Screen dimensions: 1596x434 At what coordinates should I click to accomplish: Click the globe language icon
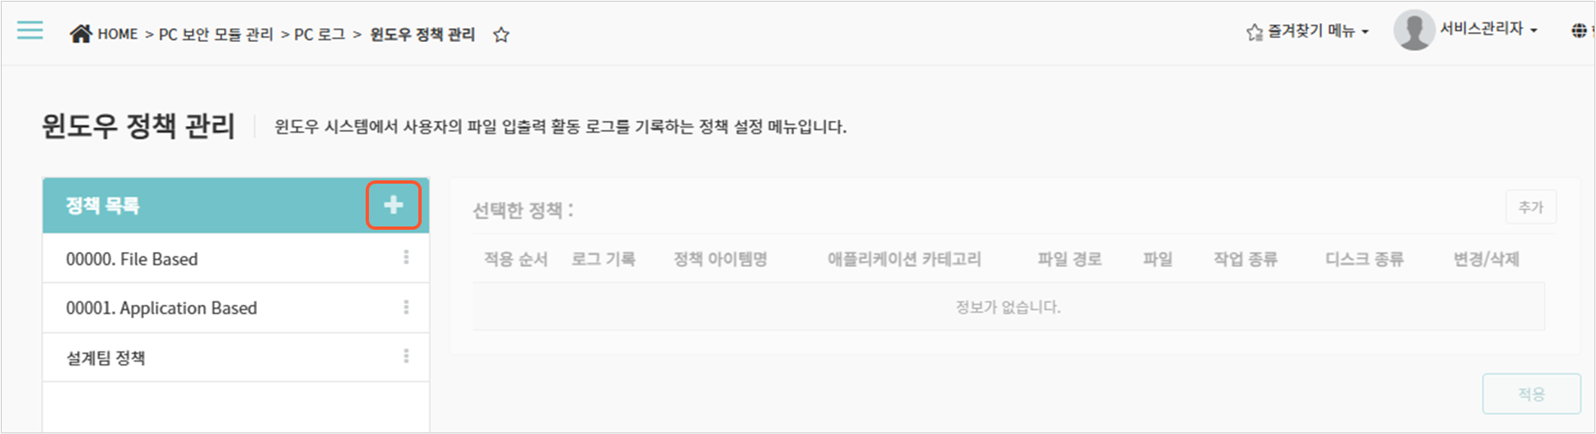1579,31
